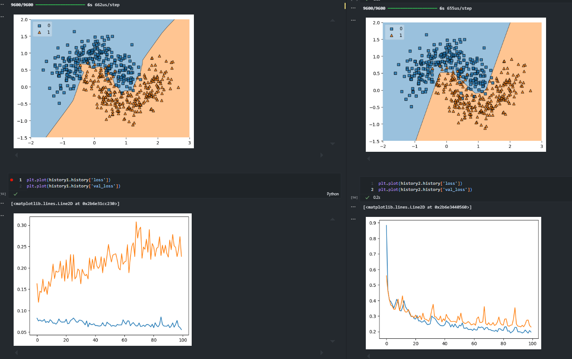
Task: Click right scroll arrow under left scatter plot
Action: (321, 155)
